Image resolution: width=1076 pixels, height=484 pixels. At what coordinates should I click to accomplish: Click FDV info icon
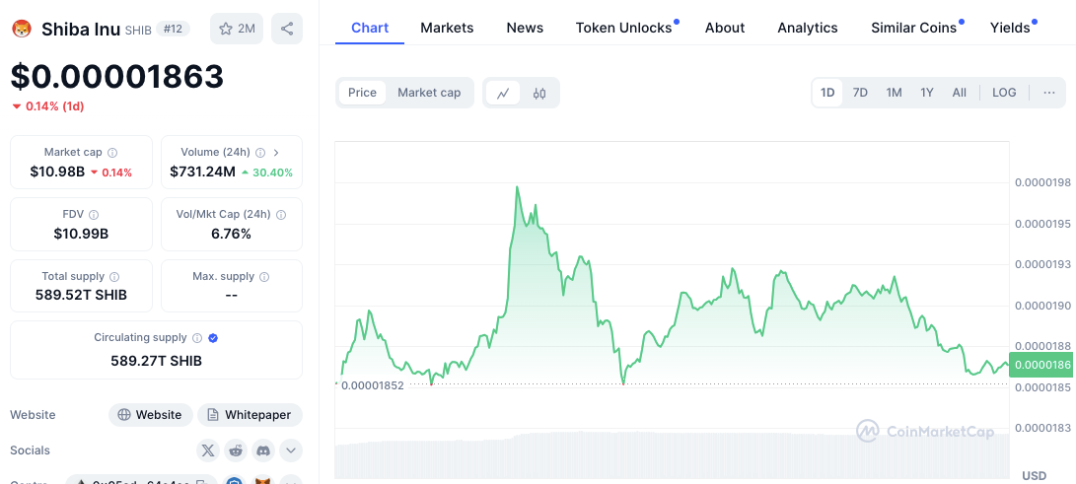click(94, 215)
